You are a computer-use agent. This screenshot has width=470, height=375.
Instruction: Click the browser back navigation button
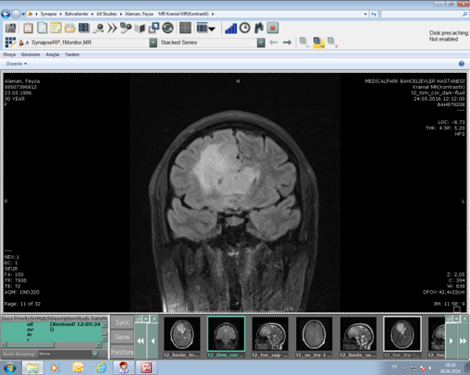point(6,14)
